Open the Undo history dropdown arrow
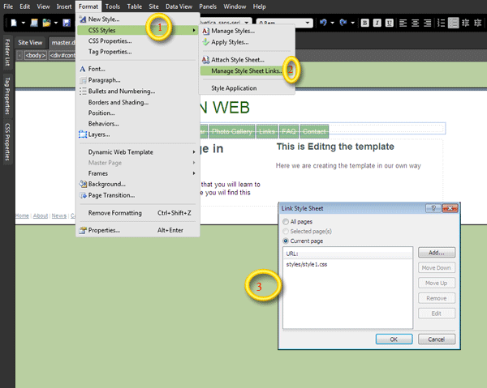The height and width of the screenshot is (388, 487). tap(332, 23)
